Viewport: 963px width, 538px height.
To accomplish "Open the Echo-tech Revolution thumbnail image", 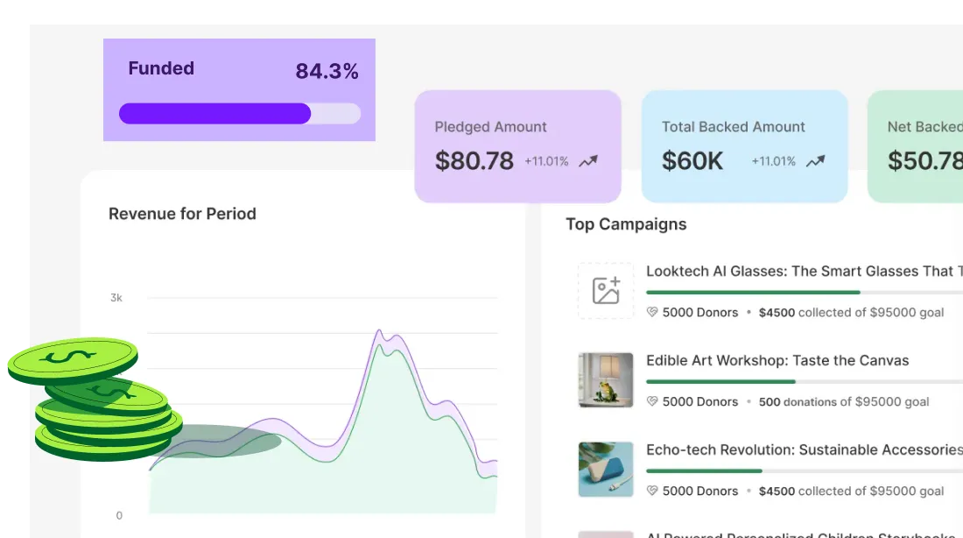I will click(x=606, y=470).
